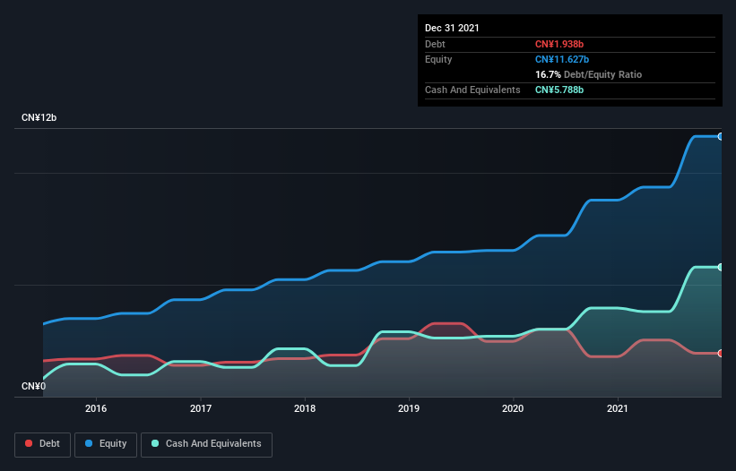736x471 pixels.
Task: Select the Cash endpoint marker on chart
Action: 721,267
